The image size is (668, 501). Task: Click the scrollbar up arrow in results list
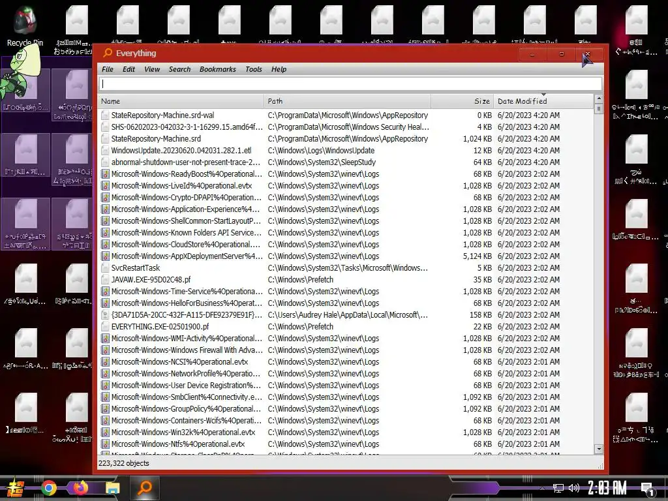click(x=599, y=99)
